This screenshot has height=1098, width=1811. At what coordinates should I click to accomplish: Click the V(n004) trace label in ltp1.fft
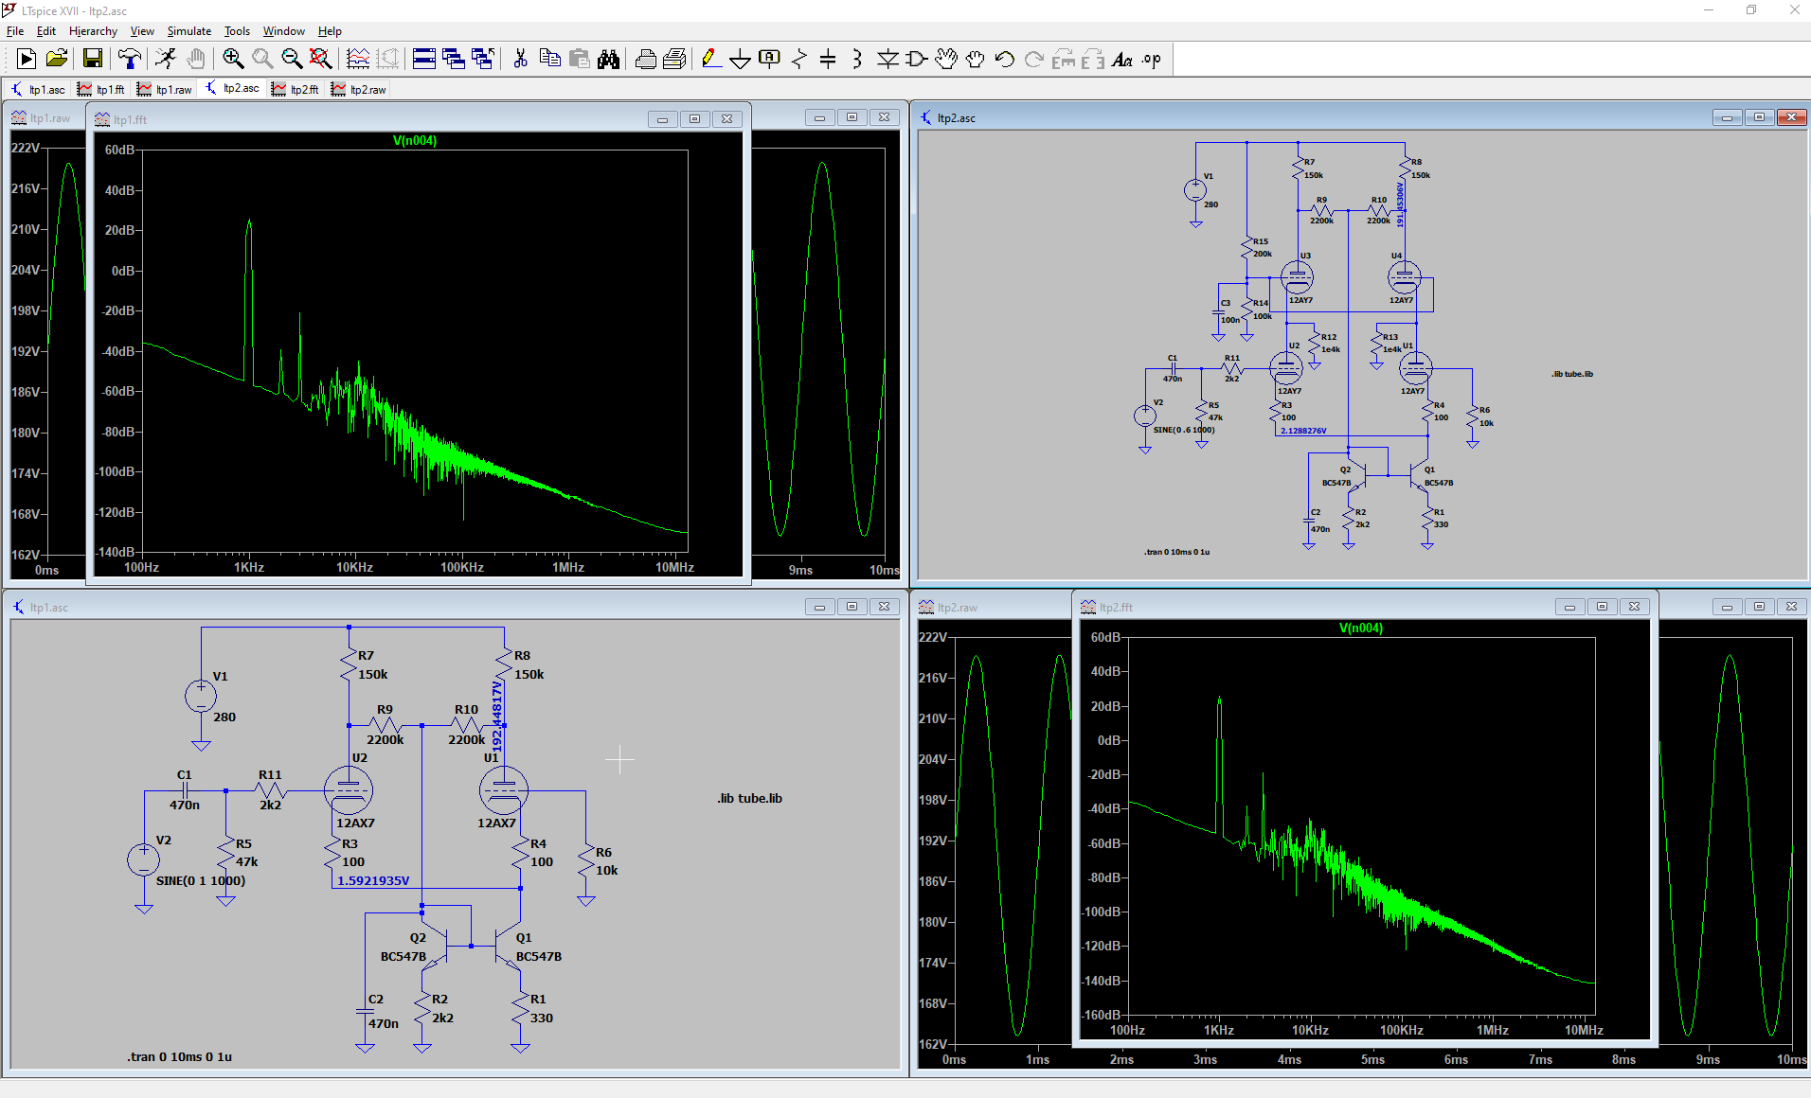415,141
